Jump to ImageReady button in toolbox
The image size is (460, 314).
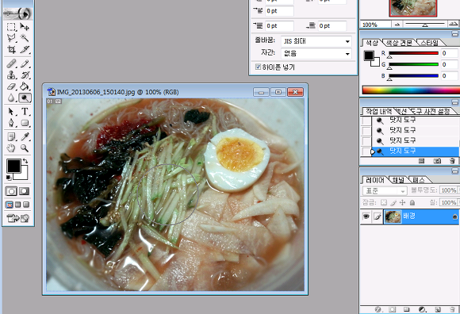coord(18,218)
